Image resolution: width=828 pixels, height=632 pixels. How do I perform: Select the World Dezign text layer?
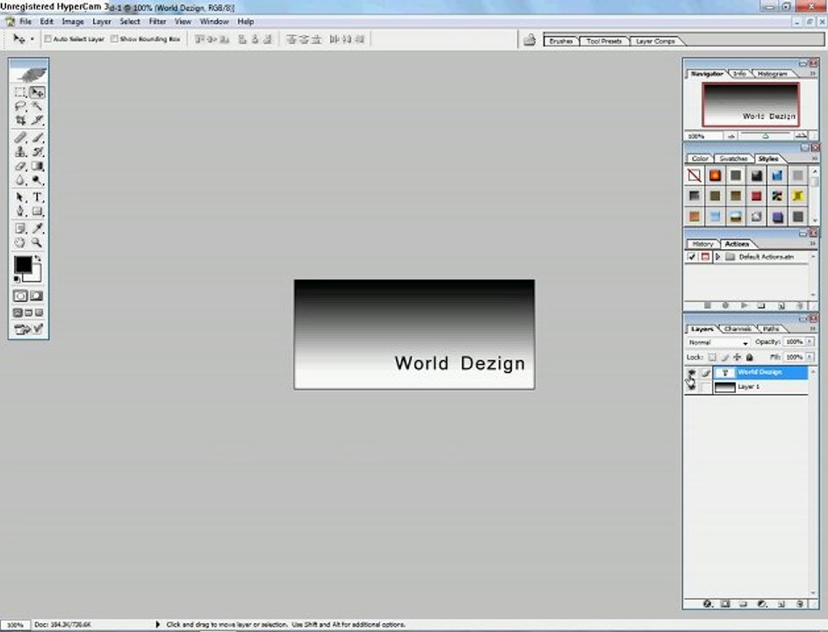pos(760,373)
